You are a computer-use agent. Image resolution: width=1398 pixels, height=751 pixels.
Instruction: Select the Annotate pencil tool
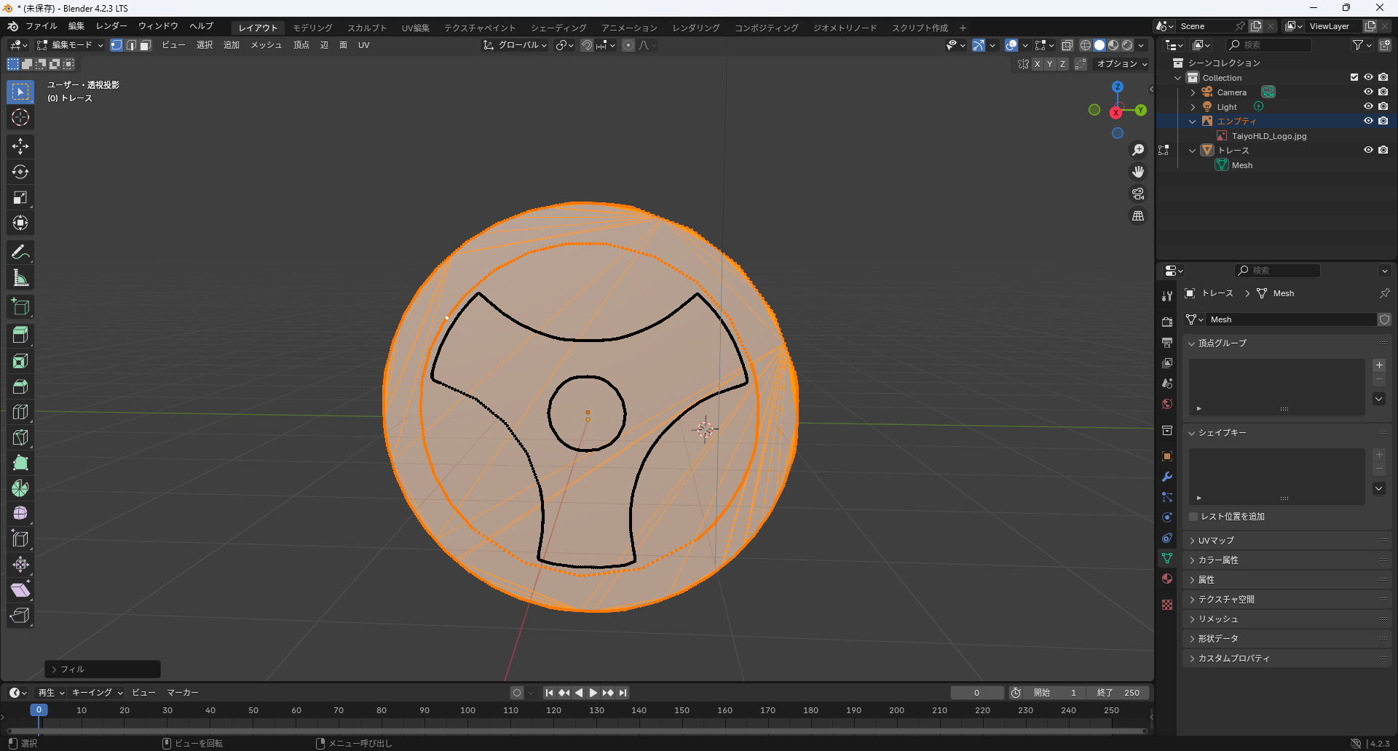[x=20, y=253]
